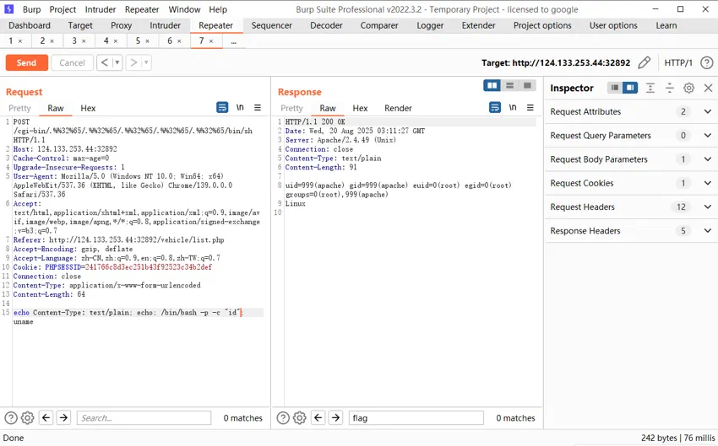Image resolution: width=718 pixels, height=446 pixels.
Task: Close Repeater tab 7
Action: 211,41
